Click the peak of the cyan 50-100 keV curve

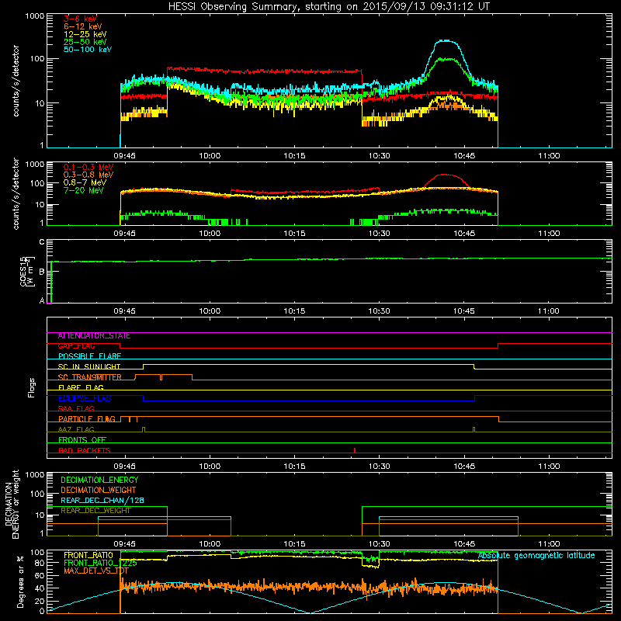click(446, 40)
